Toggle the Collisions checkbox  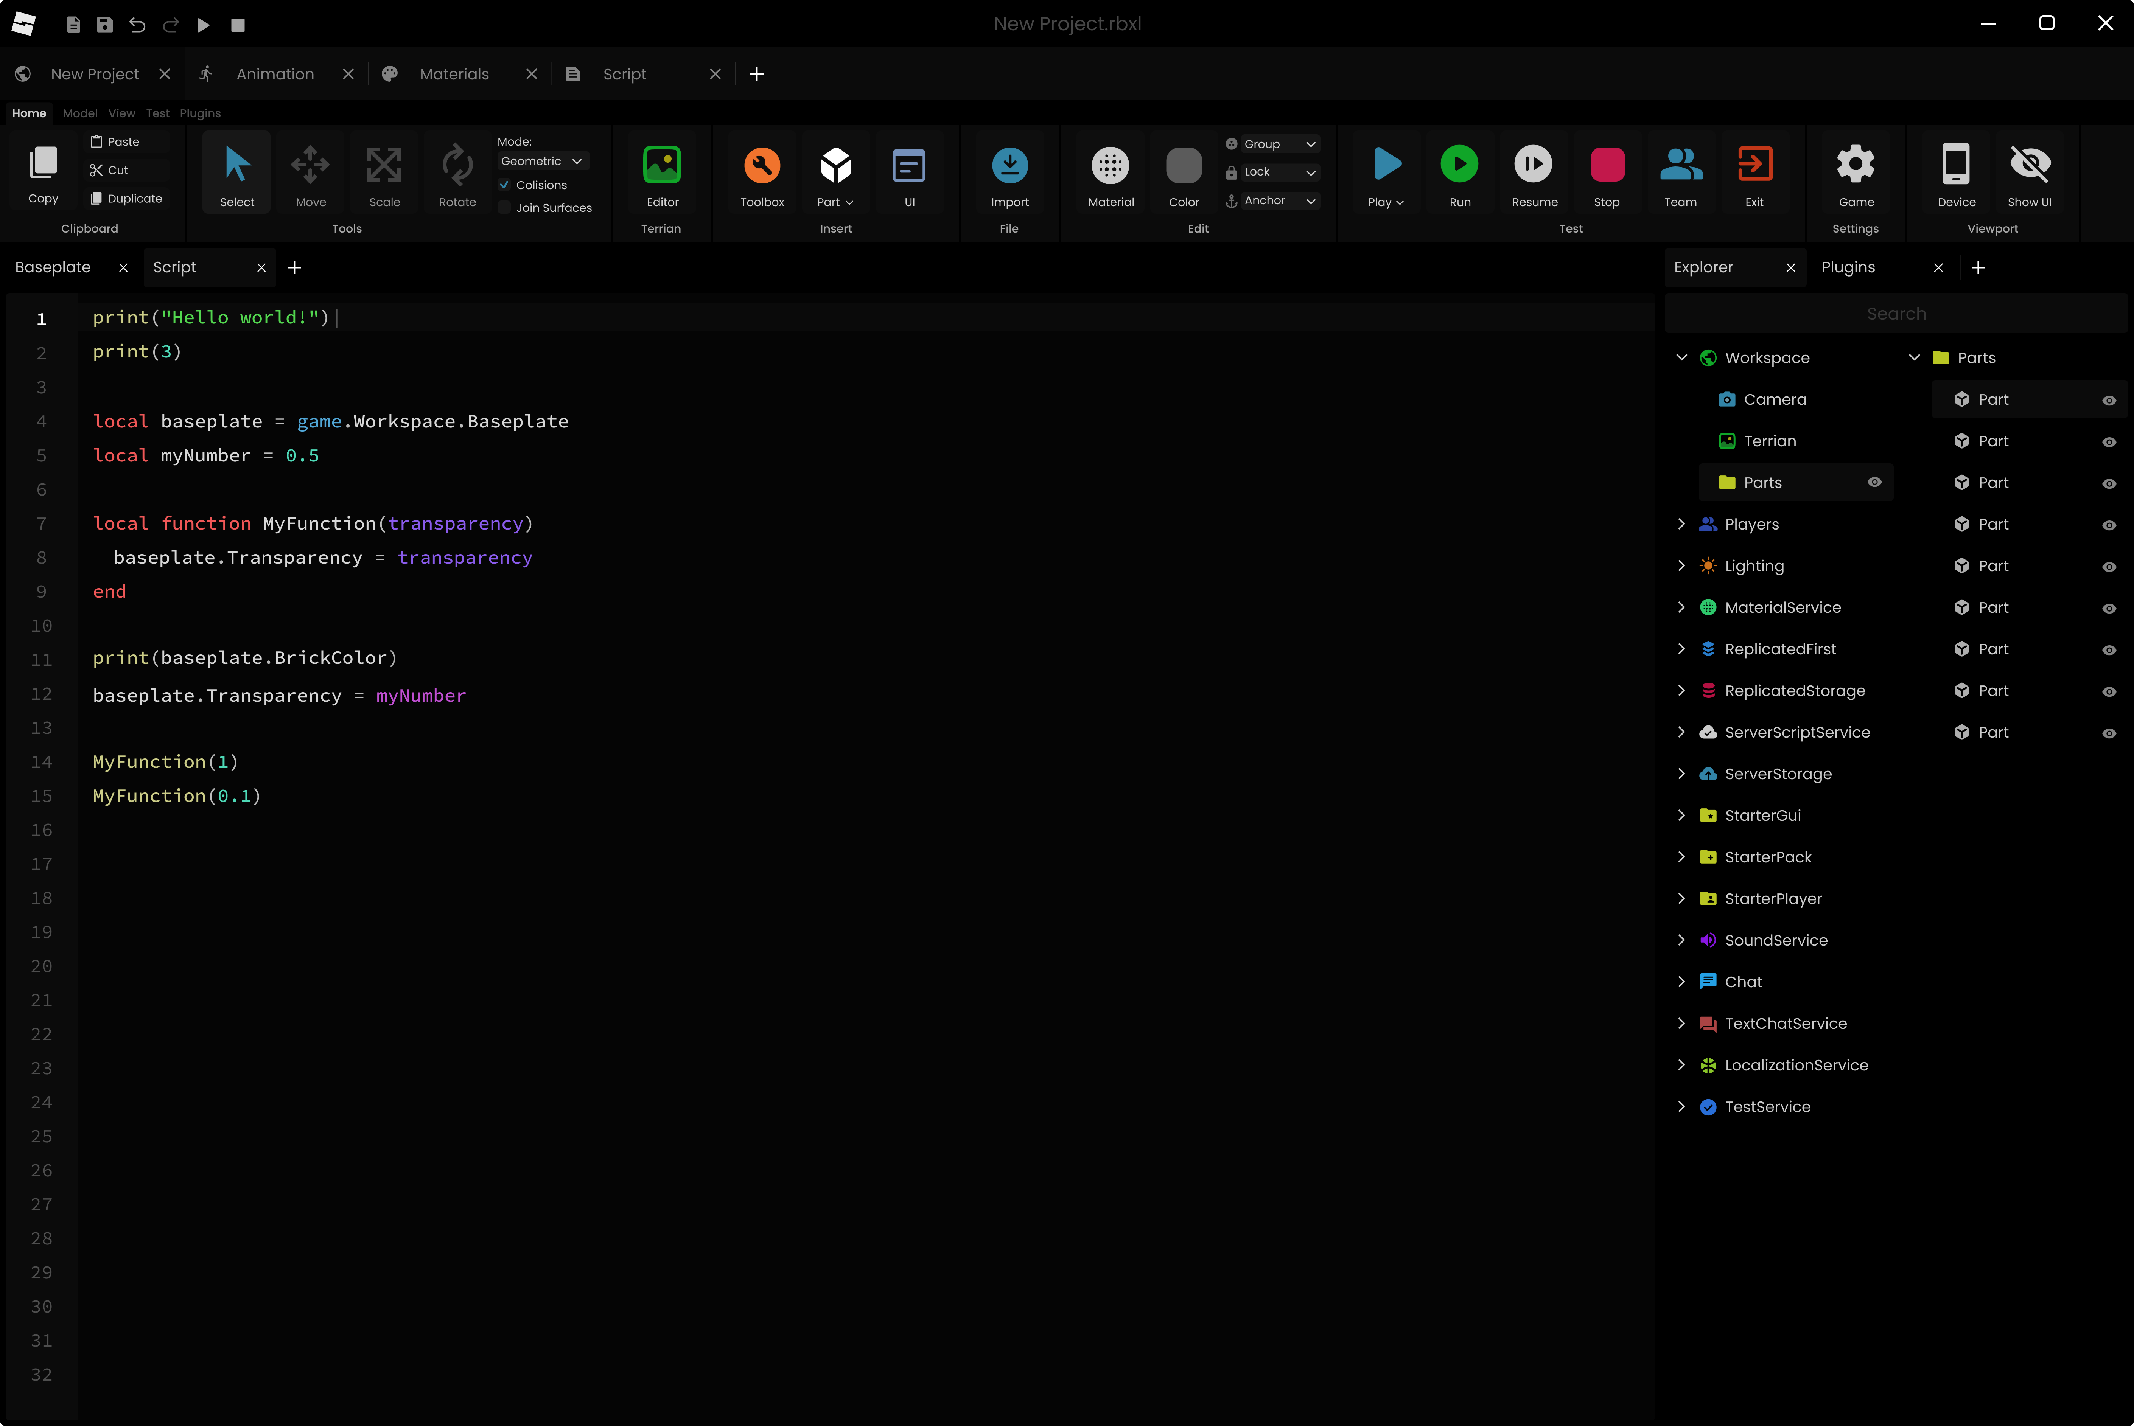(505, 184)
